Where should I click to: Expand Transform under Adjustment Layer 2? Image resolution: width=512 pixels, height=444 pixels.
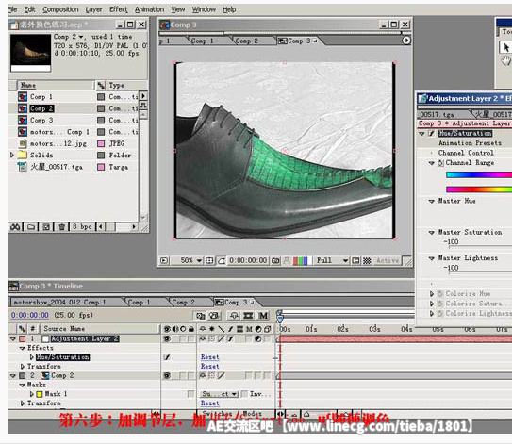[x=23, y=367]
